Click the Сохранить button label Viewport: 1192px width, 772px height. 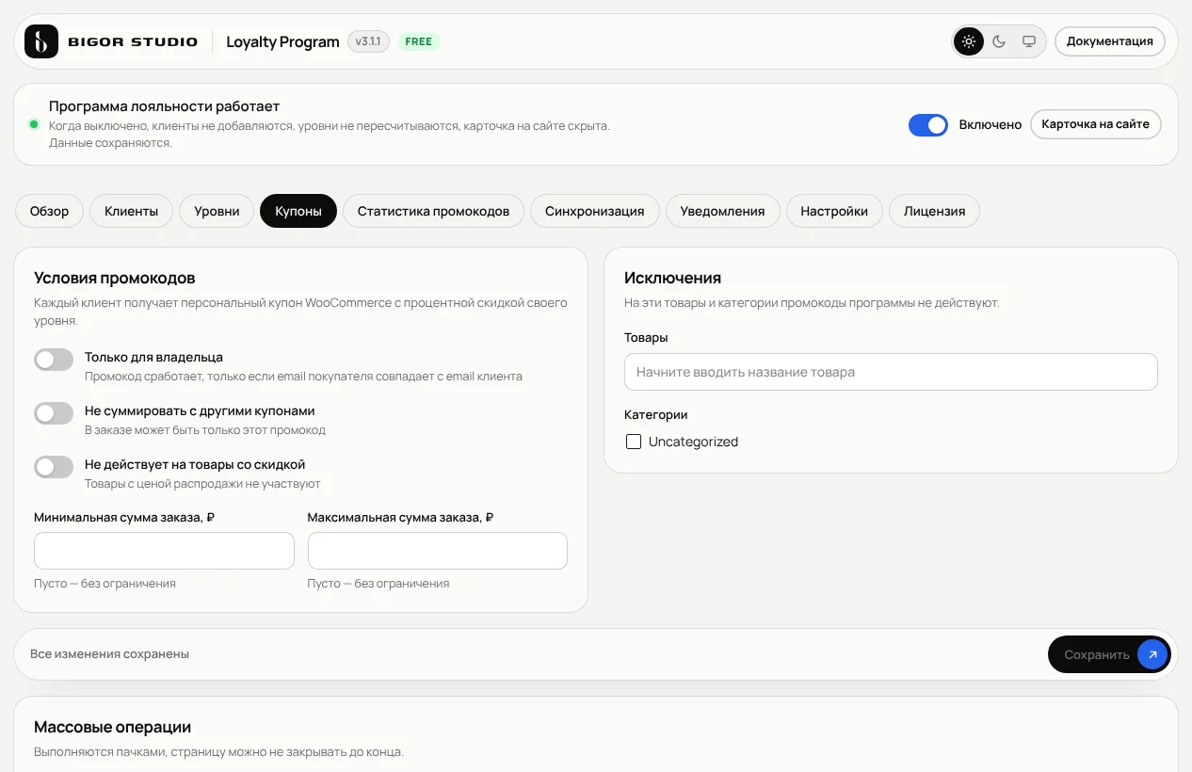(x=1097, y=654)
